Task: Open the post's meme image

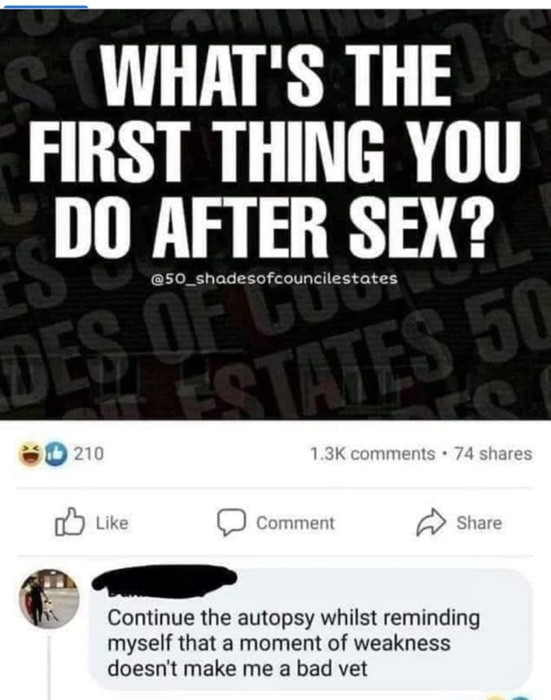Action: pos(275,214)
